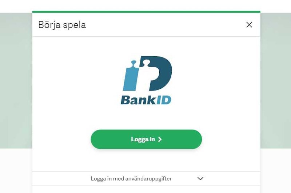This screenshot has width=291, height=193.
Task: Tap the dark 'Bank' letters in wordmark
Action: point(139,100)
